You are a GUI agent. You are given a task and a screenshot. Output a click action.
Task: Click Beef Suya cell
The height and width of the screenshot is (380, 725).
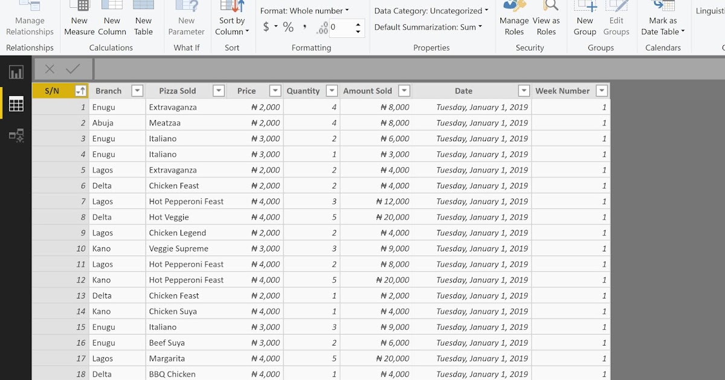186,343
